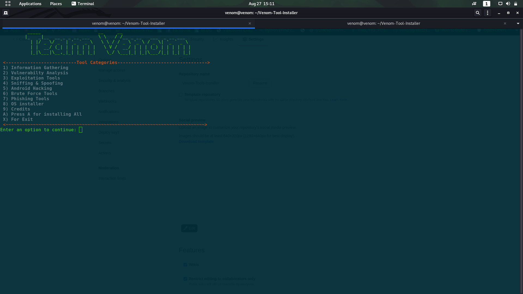Select X For Exit option
Screen dimensions: 523x294
point(18,119)
